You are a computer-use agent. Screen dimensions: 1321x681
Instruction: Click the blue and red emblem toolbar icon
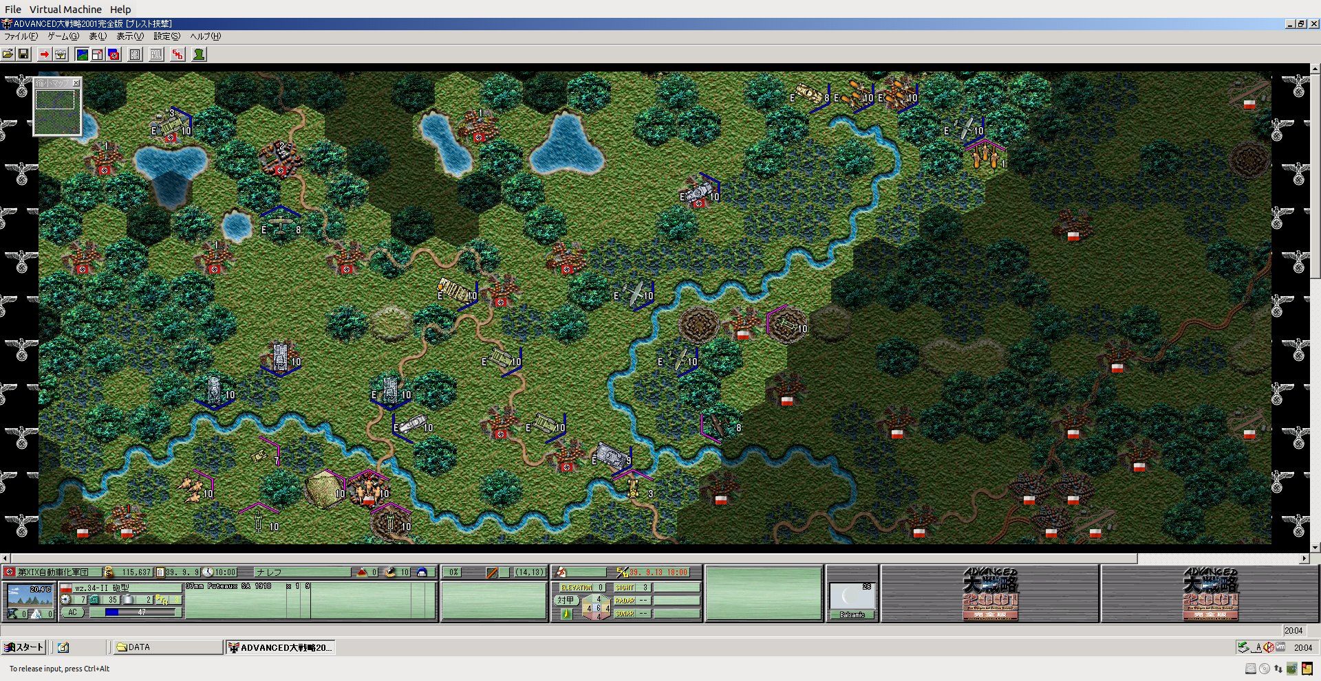(114, 54)
